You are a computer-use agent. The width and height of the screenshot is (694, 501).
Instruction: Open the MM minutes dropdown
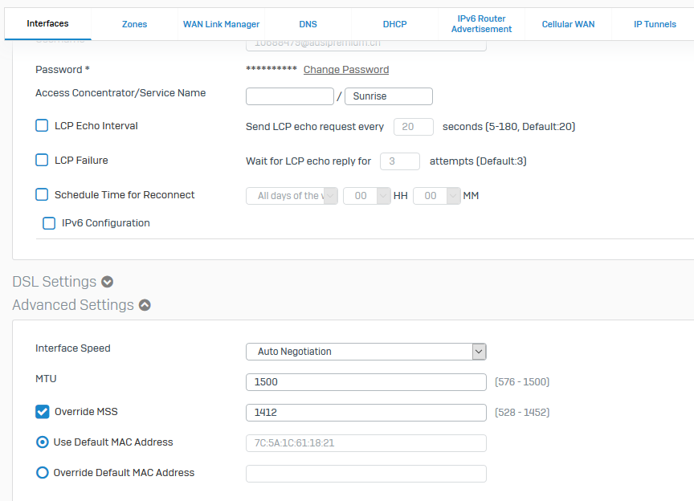436,196
